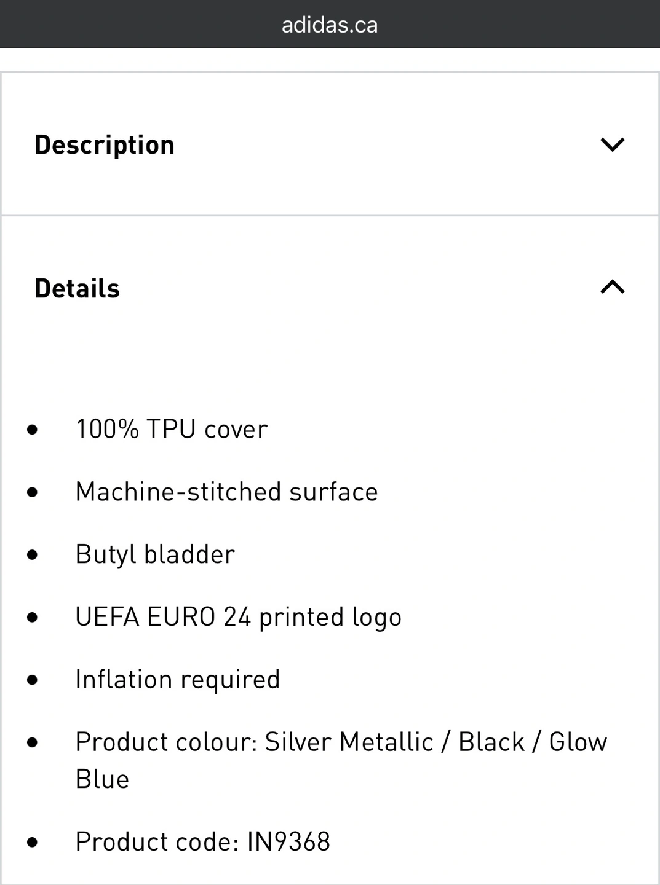Tap the Details heading text
The image size is (660, 885).
(77, 288)
